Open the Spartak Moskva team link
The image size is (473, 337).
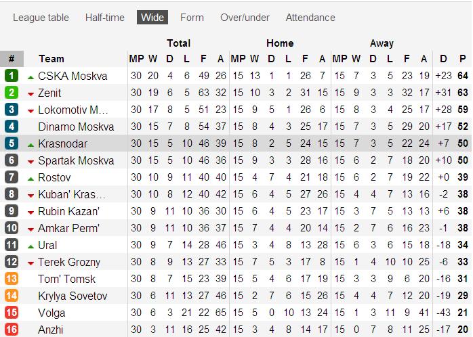click(x=76, y=160)
